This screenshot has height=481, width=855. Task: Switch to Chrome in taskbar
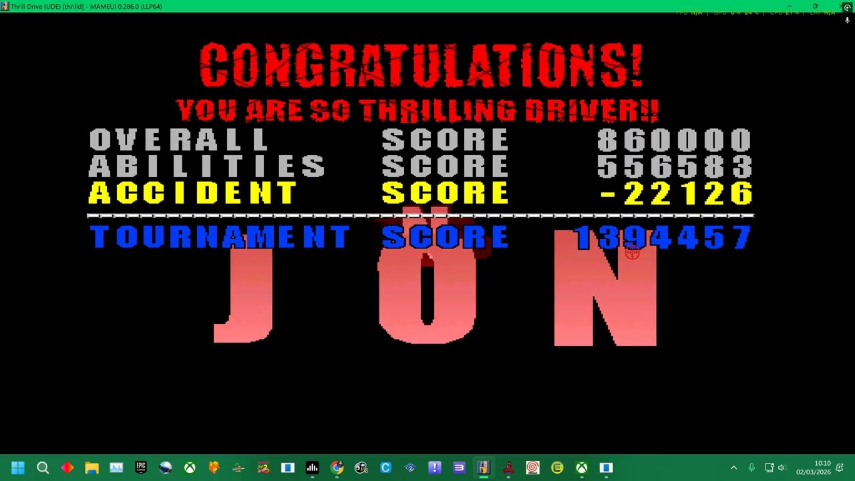click(337, 468)
